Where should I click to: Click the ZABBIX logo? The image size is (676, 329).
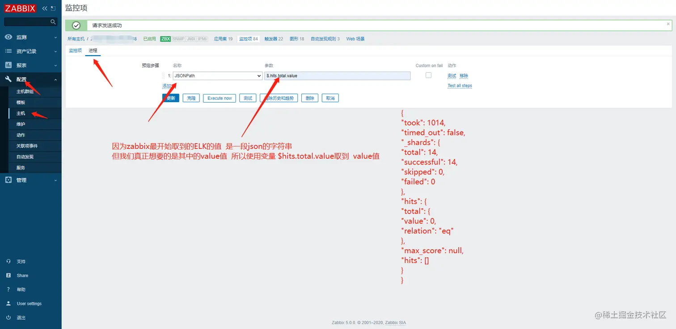tap(20, 8)
